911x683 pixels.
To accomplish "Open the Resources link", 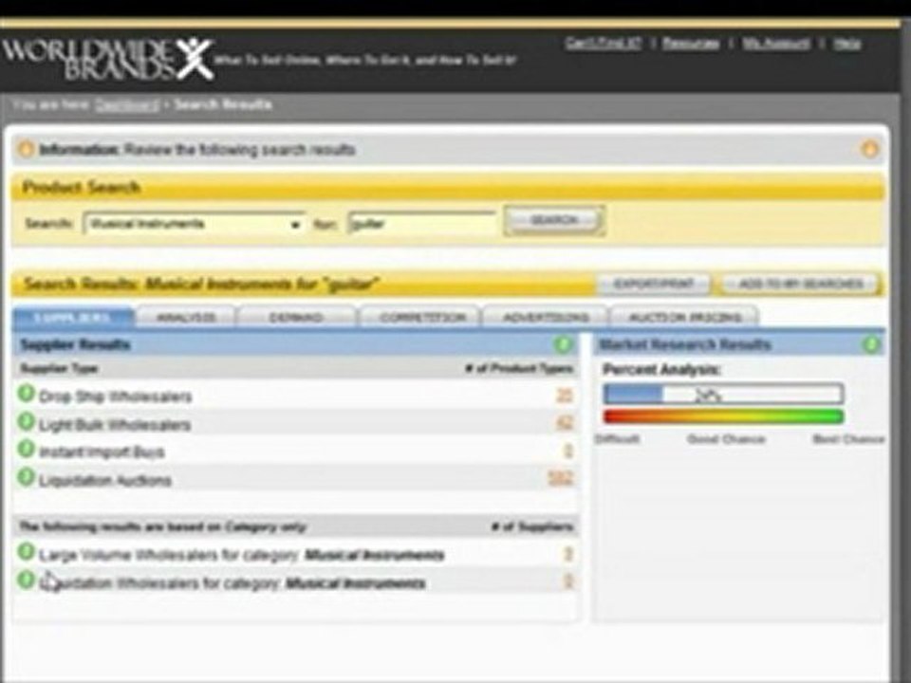I will point(691,44).
